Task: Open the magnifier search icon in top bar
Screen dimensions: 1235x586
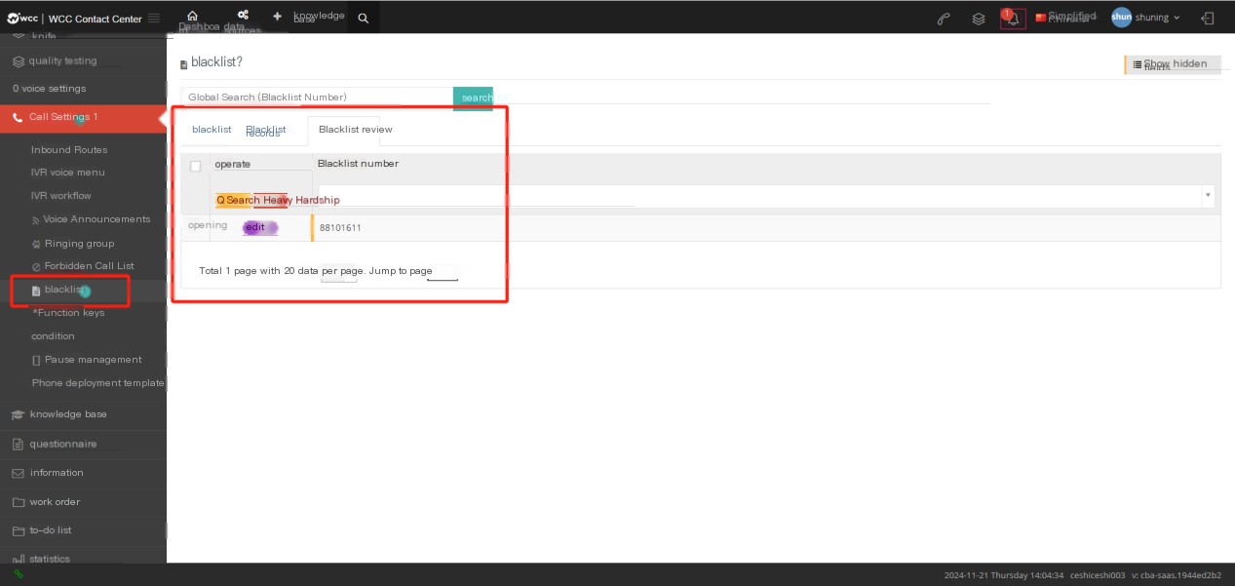Action: point(363,18)
